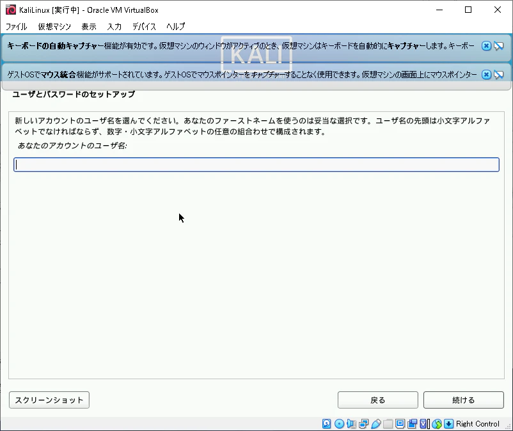Click the network adapters status icon
Viewport: 513px width, 431px height.
coord(363,424)
